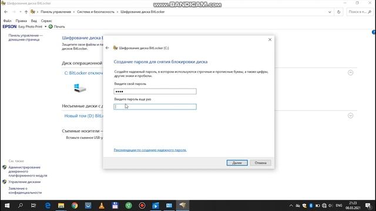Expand the Новый том (D:) section
This screenshot has width=376, height=211.
(350, 115)
